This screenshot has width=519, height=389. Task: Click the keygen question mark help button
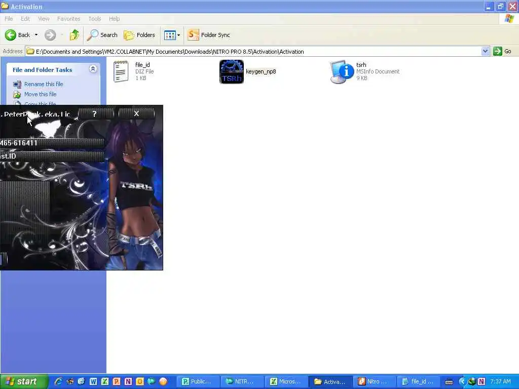[x=96, y=114]
